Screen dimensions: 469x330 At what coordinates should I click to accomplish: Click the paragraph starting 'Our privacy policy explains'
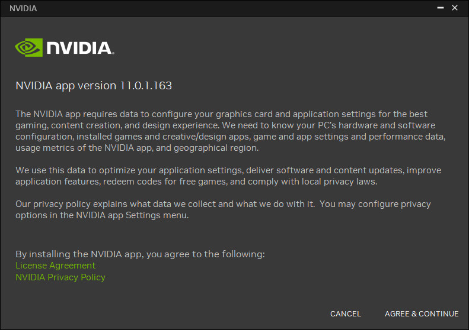coord(223,209)
